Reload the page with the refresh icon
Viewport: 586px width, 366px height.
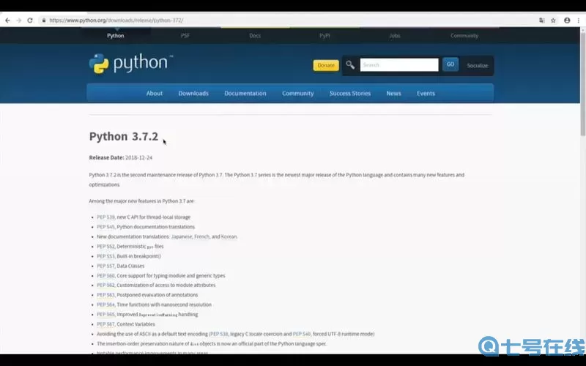(30, 20)
